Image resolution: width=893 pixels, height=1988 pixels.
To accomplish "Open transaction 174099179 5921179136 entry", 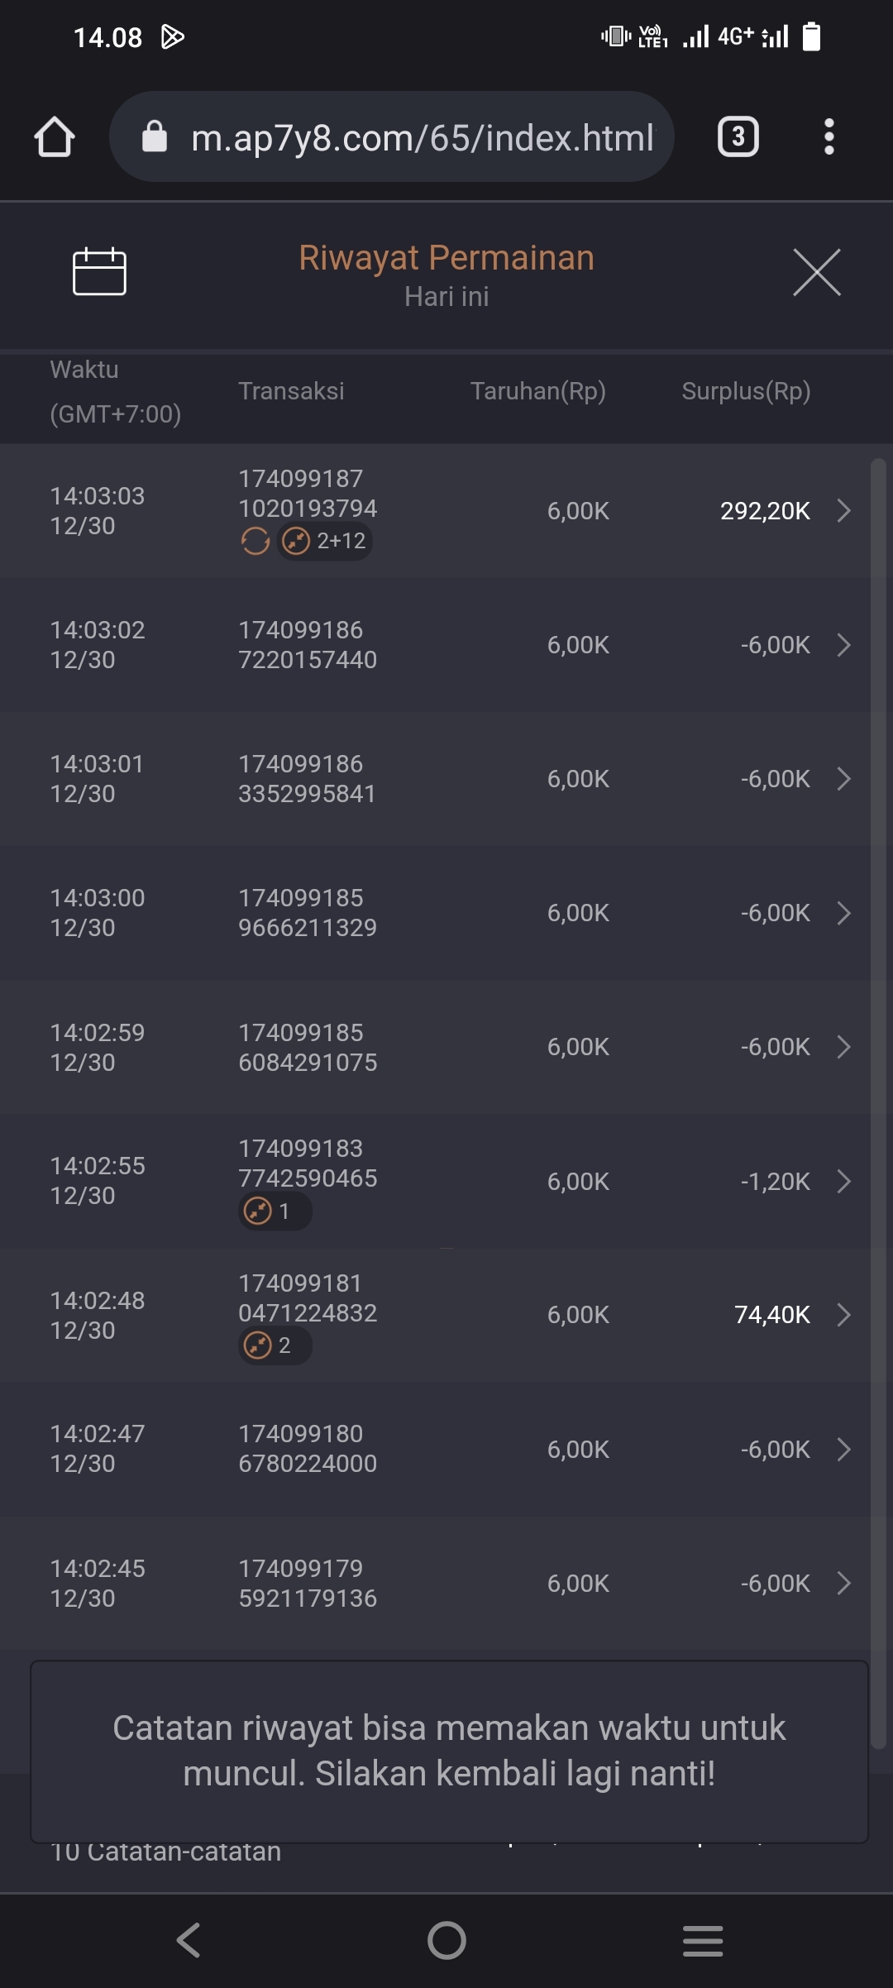I will coord(308,1583).
